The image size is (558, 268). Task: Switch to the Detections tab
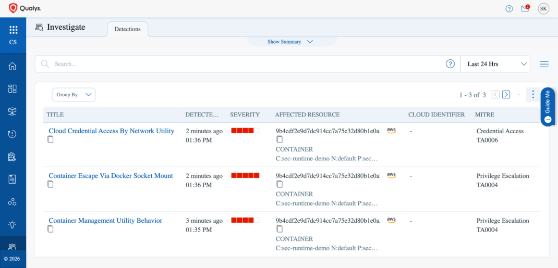tap(127, 29)
